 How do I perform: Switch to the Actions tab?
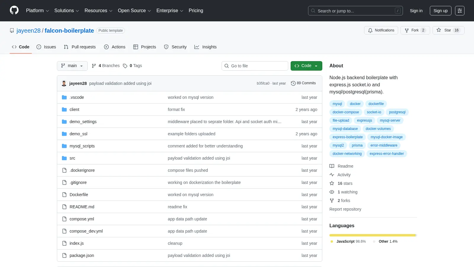coord(115,47)
